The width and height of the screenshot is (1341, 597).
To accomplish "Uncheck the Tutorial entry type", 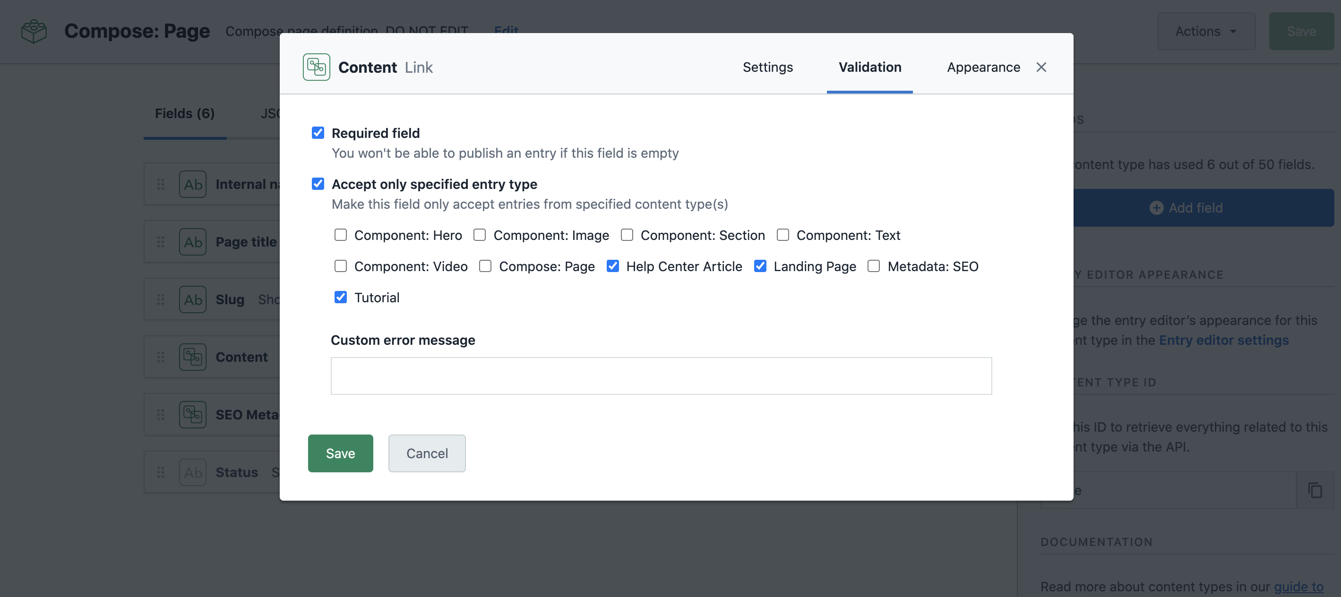I will [x=341, y=297].
